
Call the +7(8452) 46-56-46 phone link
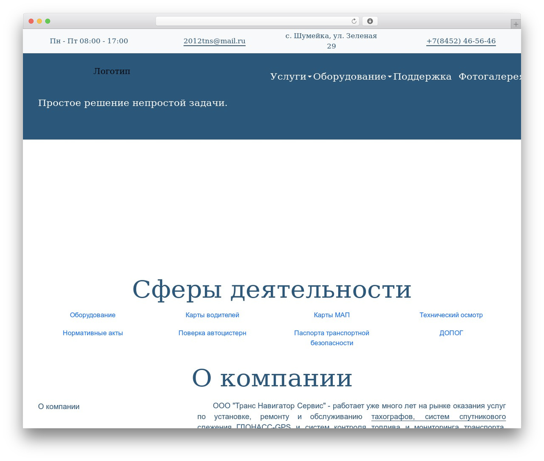(x=461, y=41)
